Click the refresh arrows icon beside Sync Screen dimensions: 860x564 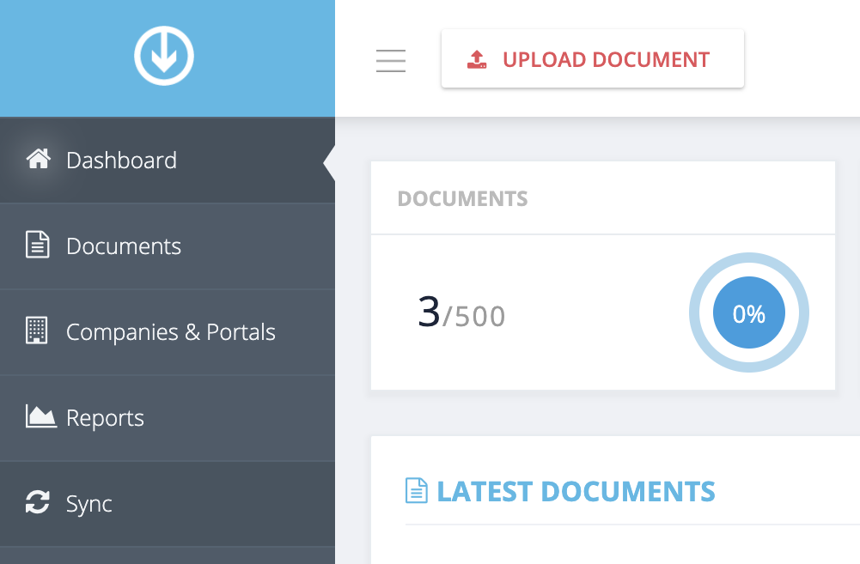point(37,501)
